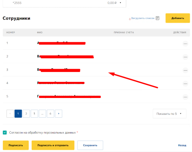Open actions menu for employee row 1
The height and width of the screenshot is (152, 192).
tap(185, 44)
